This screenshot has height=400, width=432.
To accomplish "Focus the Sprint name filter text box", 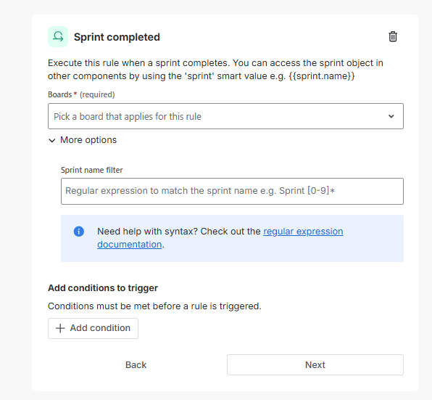I will [232, 191].
